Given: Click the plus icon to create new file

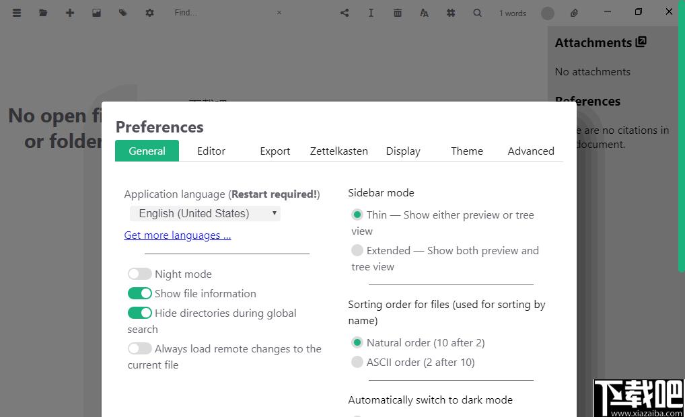Looking at the screenshot, I should (70, 13).
